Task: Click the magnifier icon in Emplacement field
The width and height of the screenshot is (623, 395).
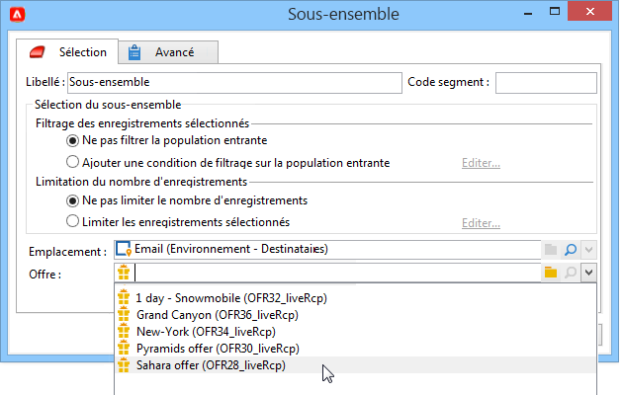Action: coord(571,249)
